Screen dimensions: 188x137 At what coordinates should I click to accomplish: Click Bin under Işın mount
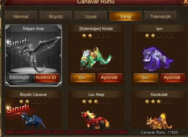tap(146, 78)
